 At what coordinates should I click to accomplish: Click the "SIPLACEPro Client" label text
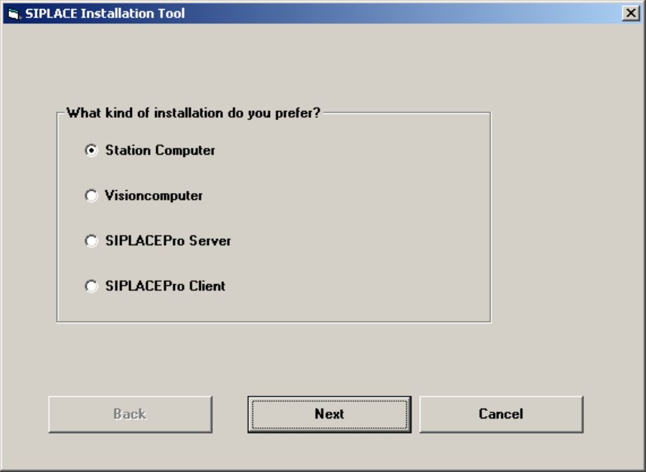[165, 287]
